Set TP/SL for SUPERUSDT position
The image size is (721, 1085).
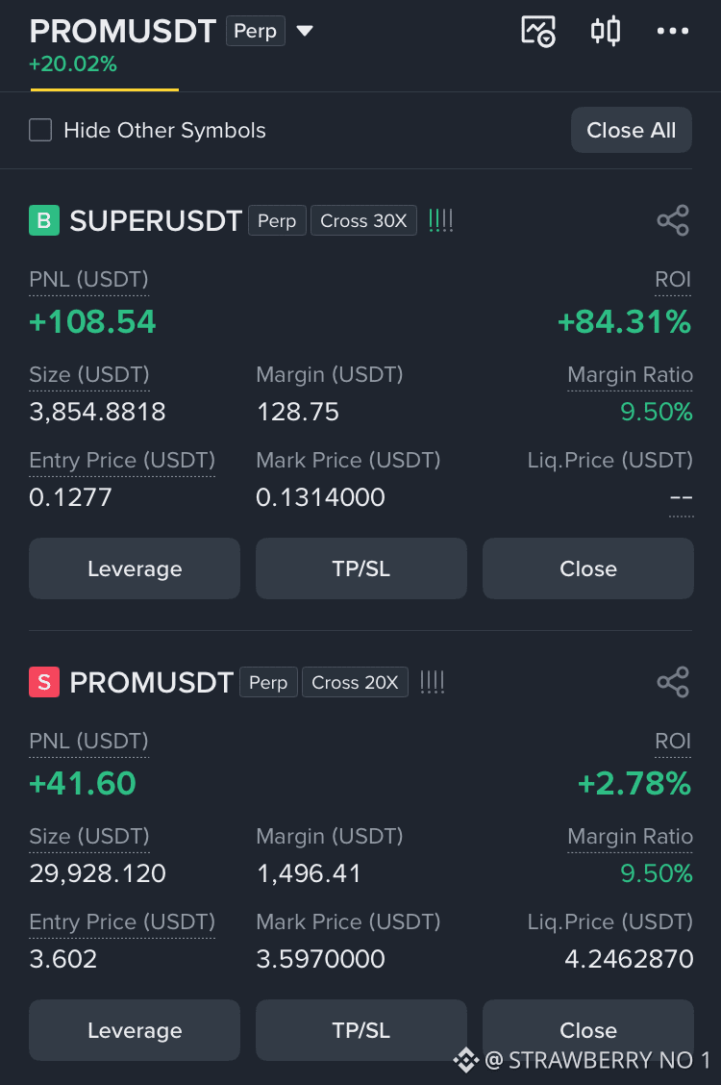coord(361,568)
